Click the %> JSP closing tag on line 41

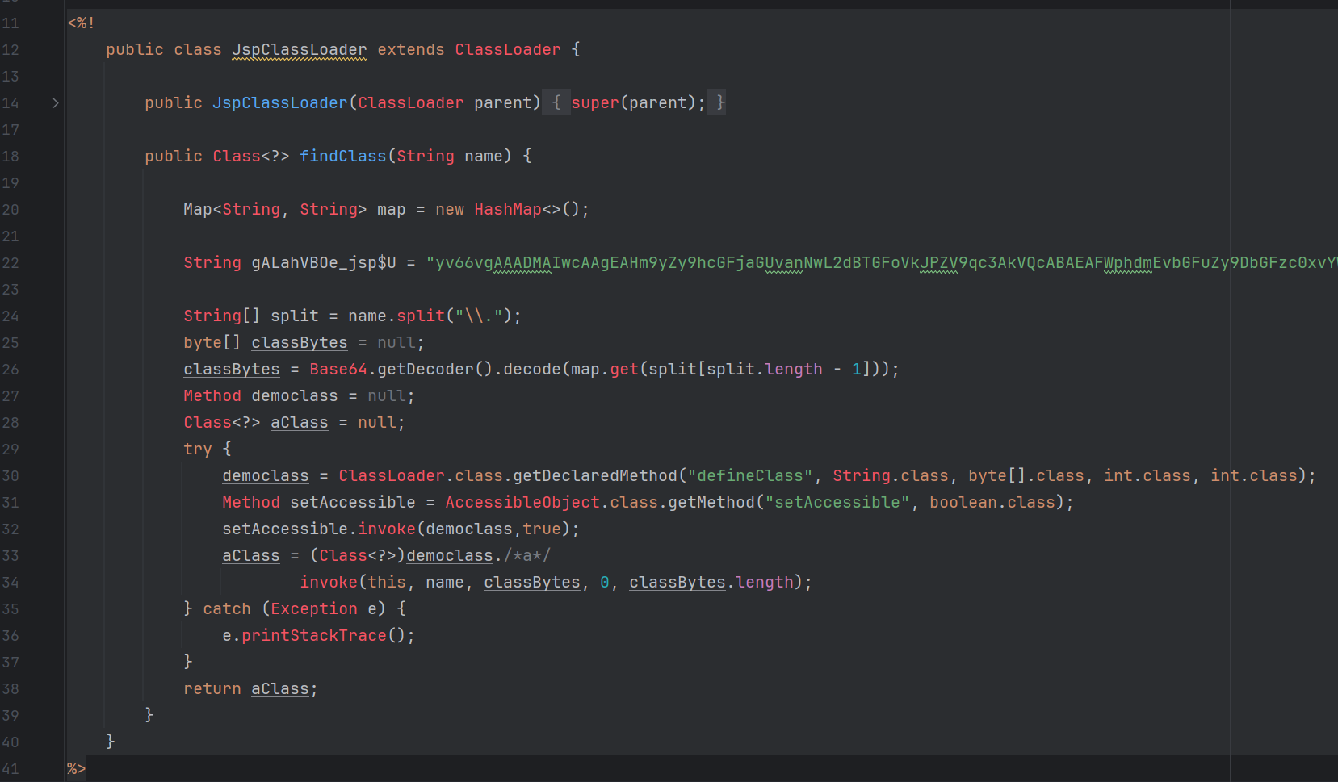coord(77,769)
